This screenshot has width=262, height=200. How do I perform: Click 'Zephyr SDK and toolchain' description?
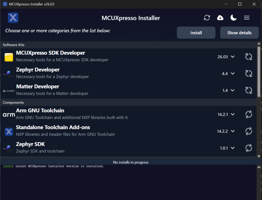point(40,151)
